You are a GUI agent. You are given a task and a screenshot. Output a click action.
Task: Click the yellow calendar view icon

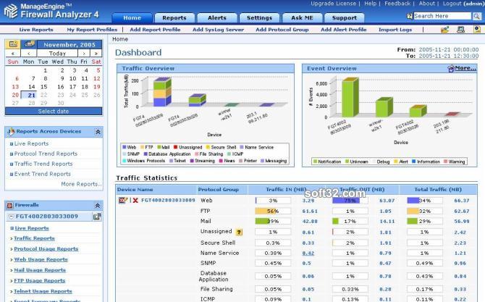13,45
